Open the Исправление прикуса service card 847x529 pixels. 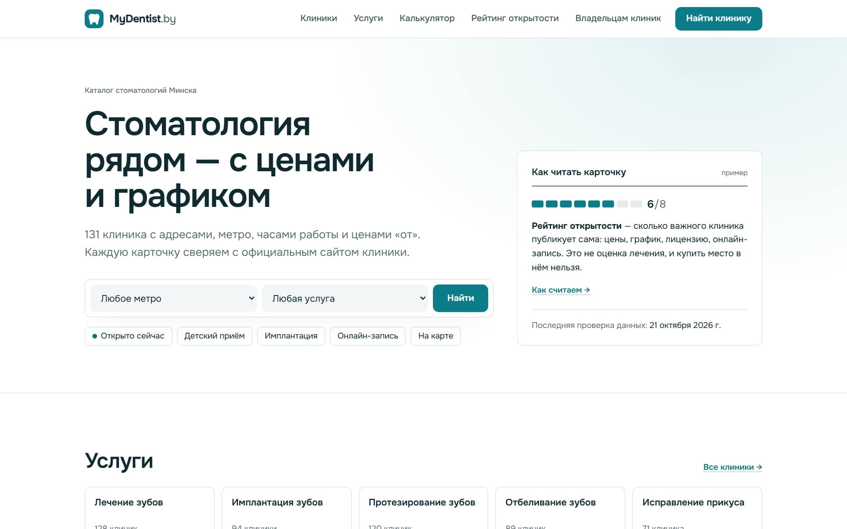pyautogui.click(x=697, y=508)
